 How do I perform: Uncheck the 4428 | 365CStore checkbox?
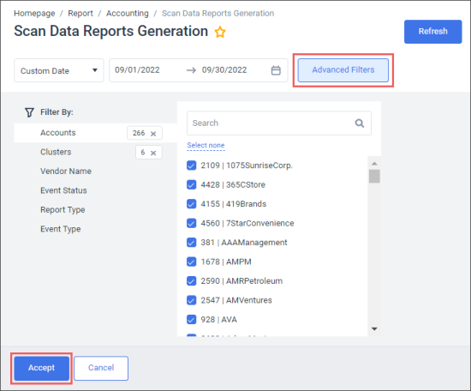point(191,184)
